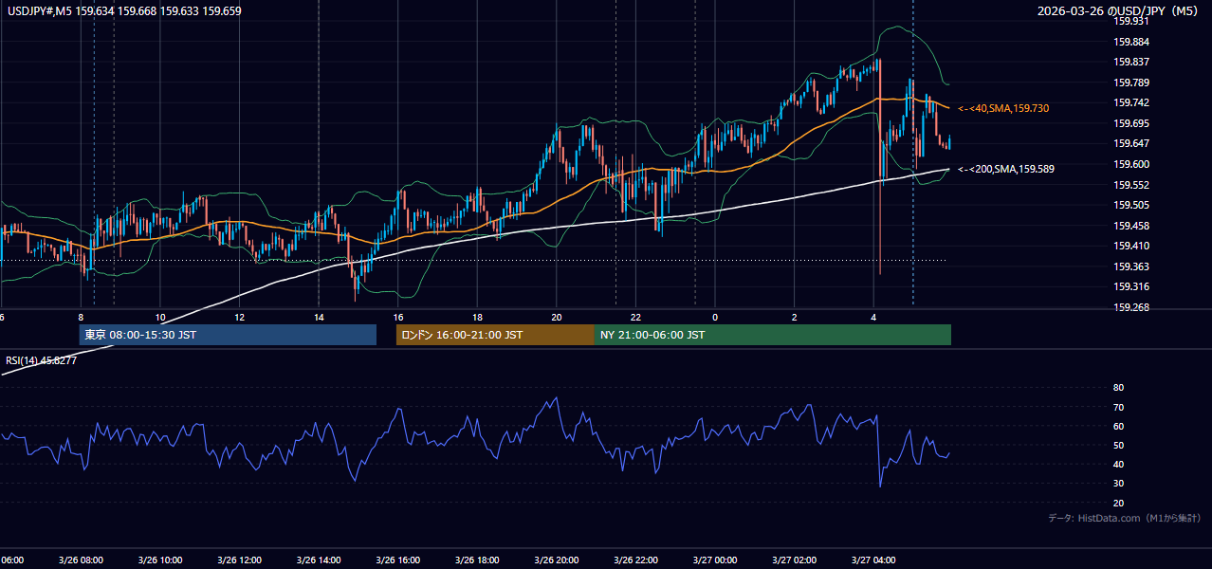Click price axis value 159.458
This screenshot has height=569, width=1212.
tap(1131, 226)
